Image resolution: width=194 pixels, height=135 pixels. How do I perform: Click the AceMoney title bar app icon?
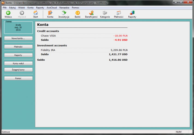click(3, 3)
